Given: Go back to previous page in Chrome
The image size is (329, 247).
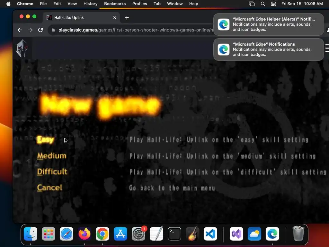Looking at the screenshot, I should [20, 30].
